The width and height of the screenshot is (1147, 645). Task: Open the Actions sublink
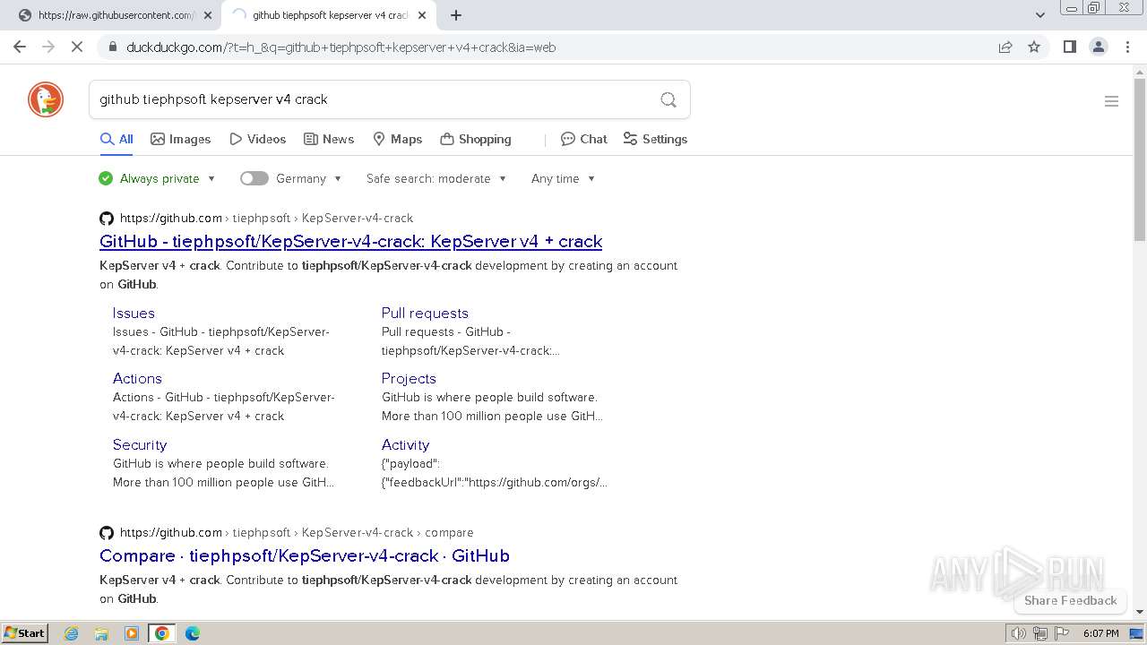[x=137, y=378]
